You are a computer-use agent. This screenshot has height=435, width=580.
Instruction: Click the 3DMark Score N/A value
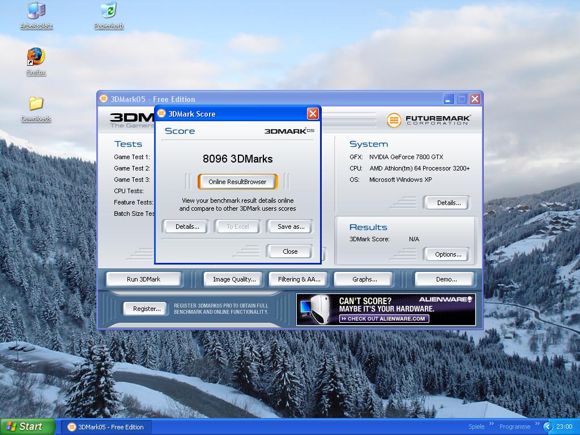(414, 240)
